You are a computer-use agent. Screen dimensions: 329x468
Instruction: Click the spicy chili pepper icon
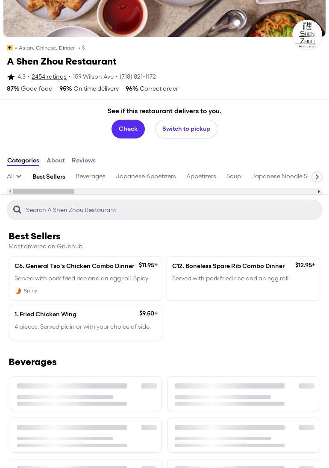click(18, 291)
